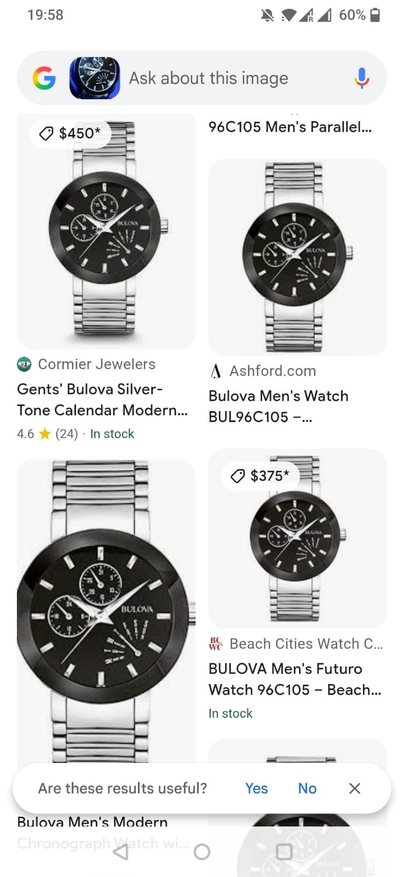Open Bulova Men's Watch BUL96C105 listing
This screenshot has width=404, height=877.
tap(278, 406)
